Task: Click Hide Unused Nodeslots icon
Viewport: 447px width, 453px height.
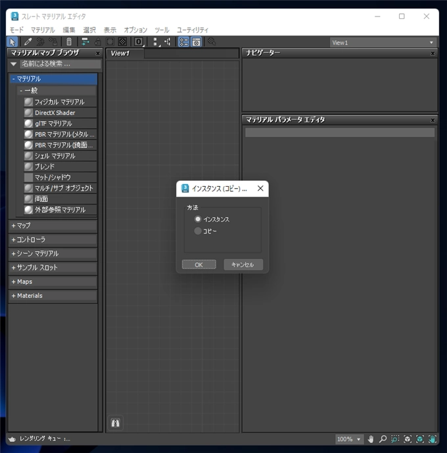Action: 98,42
